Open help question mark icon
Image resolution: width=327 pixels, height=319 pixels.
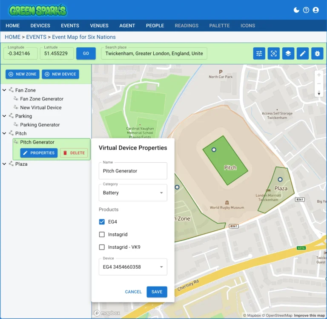[x=306, y=10]
